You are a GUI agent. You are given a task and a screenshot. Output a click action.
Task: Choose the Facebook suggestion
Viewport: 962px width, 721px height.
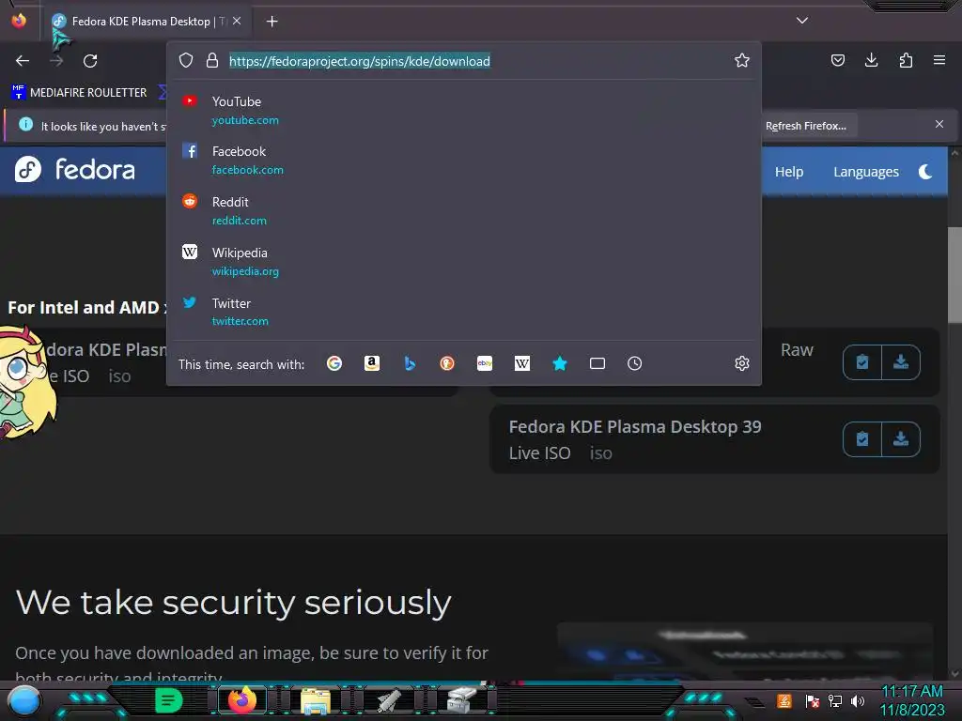(464, 160)
